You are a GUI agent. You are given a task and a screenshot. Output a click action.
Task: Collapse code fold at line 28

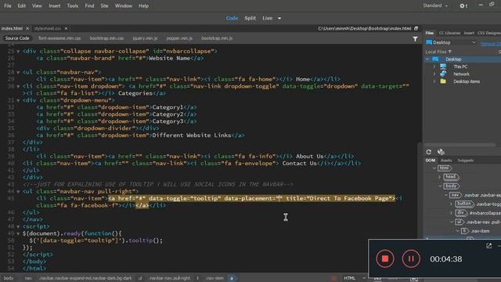(x=18, y=72)
